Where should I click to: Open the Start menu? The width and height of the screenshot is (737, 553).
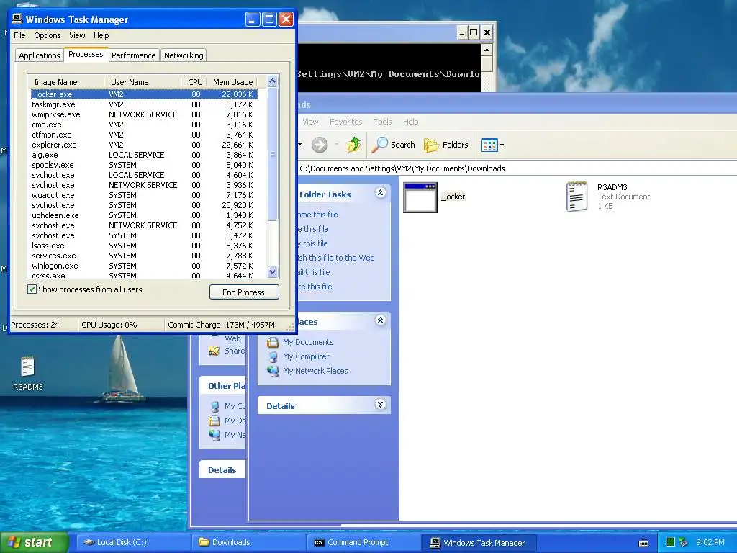(35, 542)
